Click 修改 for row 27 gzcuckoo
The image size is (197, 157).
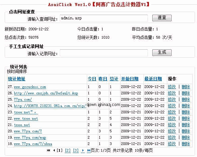tap(172, 87)
